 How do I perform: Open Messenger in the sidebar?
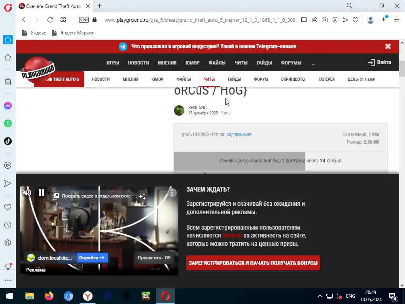8,106
